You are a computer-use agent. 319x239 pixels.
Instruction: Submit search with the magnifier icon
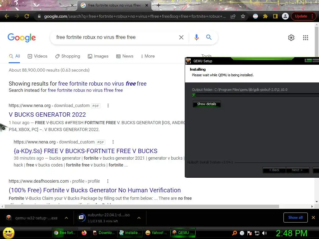point(209,37)
